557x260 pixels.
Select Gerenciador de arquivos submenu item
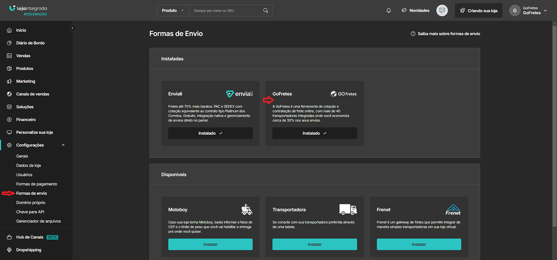pyautogui.click(x=39, y=221)
